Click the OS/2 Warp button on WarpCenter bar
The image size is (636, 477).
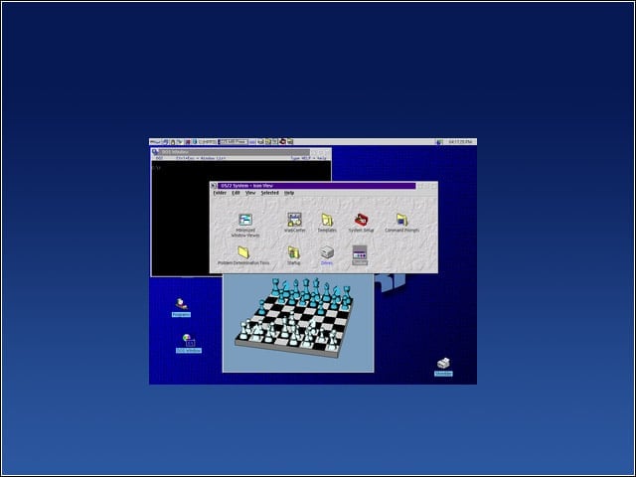point(155,141)
